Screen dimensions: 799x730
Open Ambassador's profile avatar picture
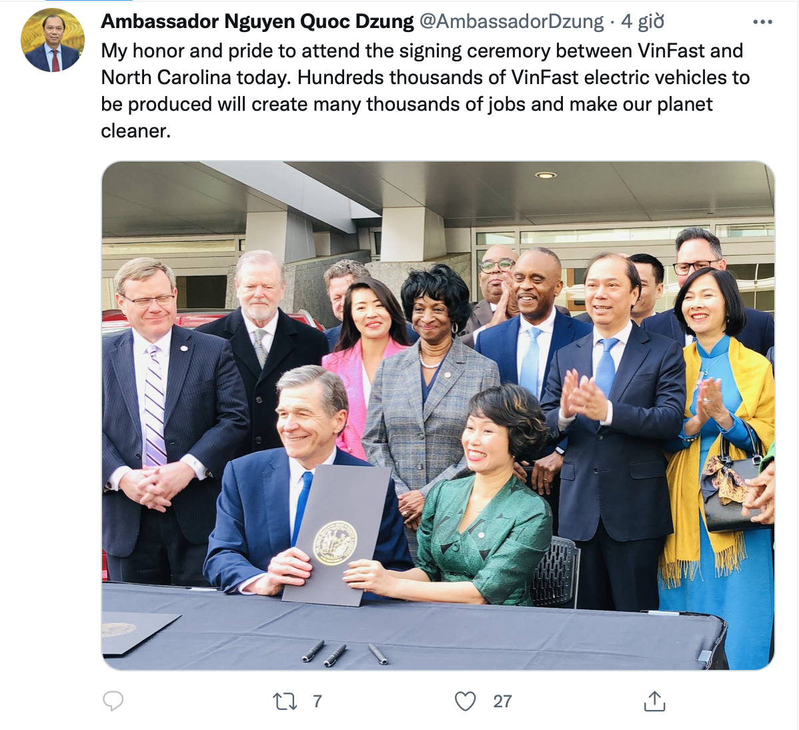(53, 40)
